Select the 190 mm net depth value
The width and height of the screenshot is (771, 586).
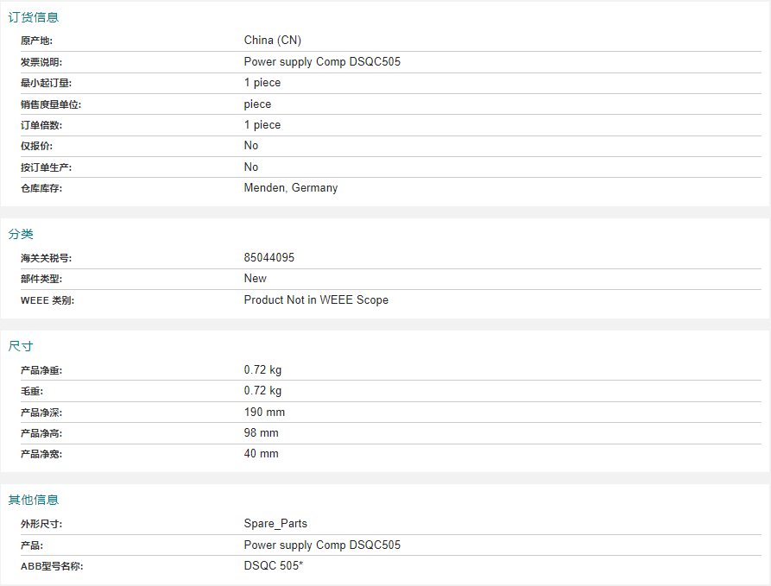264,412
